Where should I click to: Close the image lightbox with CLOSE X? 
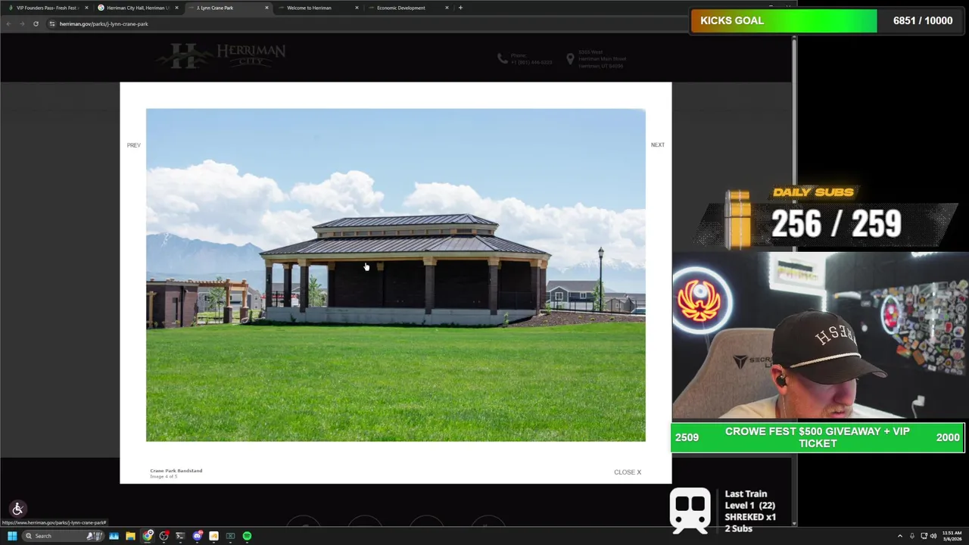627,472
